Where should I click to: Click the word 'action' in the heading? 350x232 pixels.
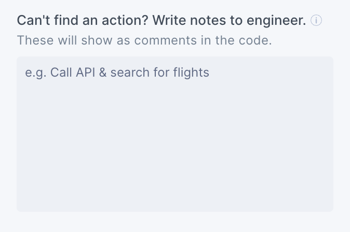(x=117, y=21)
